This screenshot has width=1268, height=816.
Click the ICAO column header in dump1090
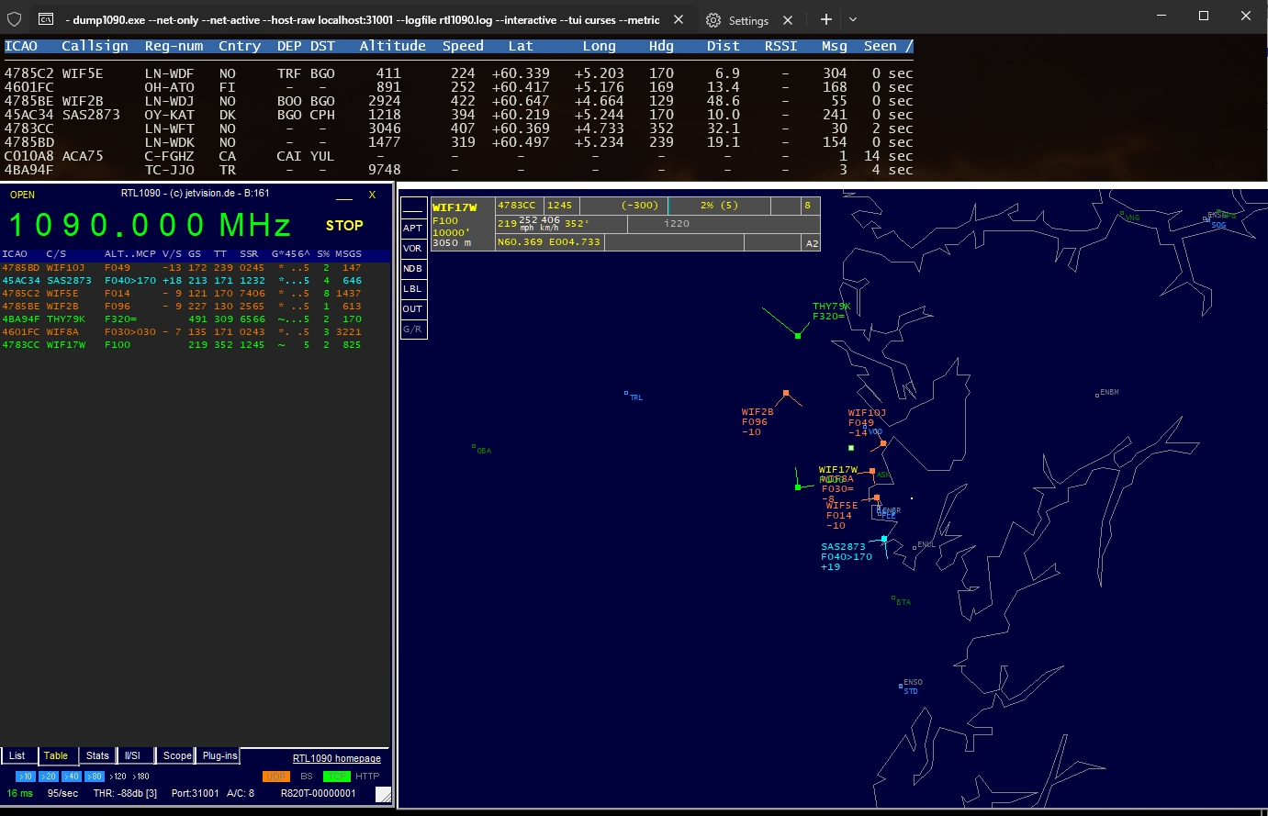coord(21,46)
